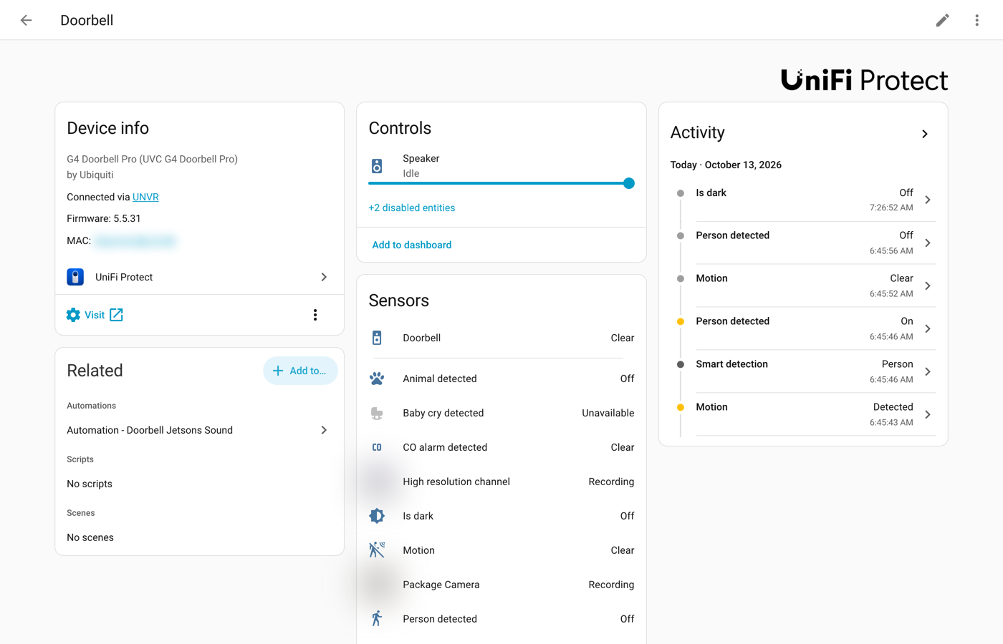Click the walking Person detected icon
Screen dimensions: 1003x644
coord(377,619)
